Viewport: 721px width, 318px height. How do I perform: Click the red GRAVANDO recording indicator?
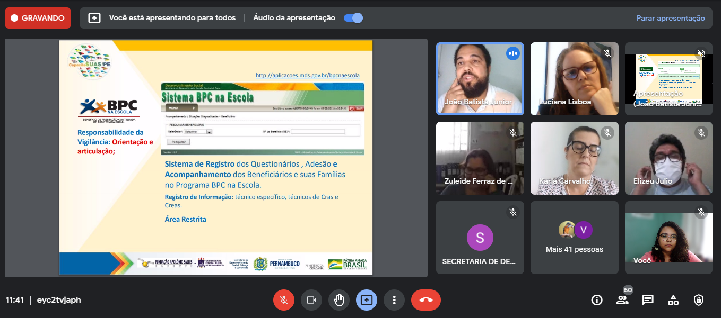point(38,18)
